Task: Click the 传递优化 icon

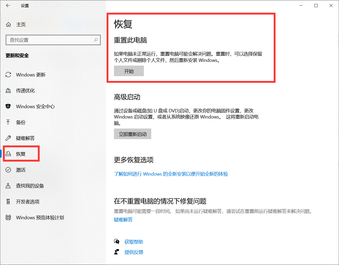Action: [x=8, y=91]
